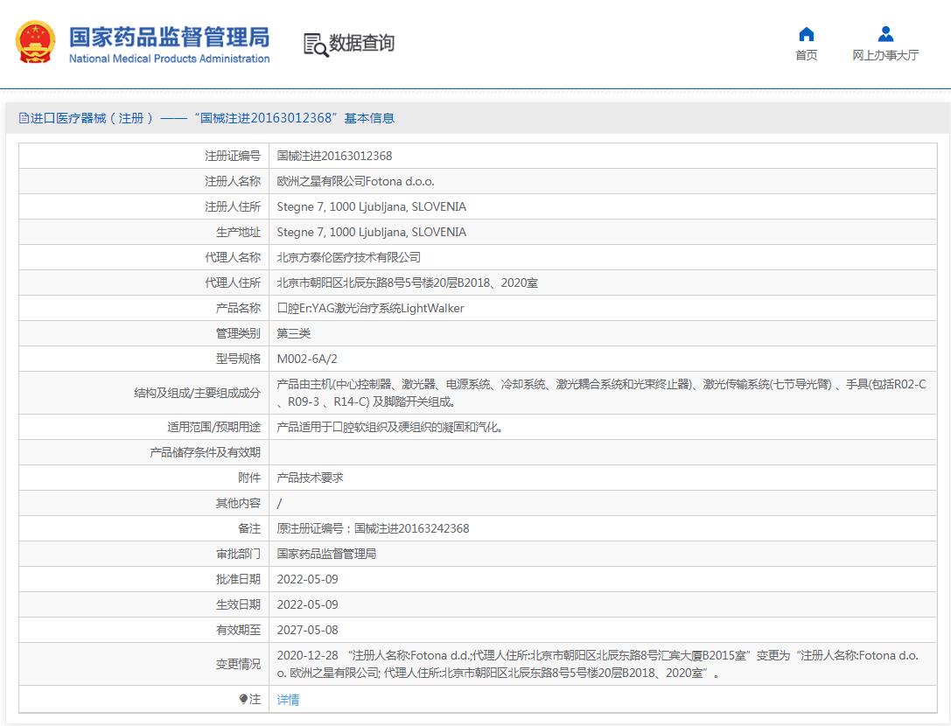The height and width of the screenshot is (726, 951).
Task: Click the 原注册证编号 remark value
Action: (373, 528)
